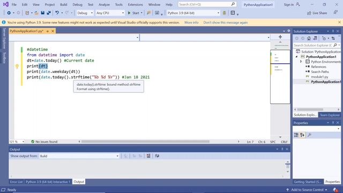Close the PythonApplication1.py editor tab
343x193 pixels.
pyautogui.click(x=53, y=31)
